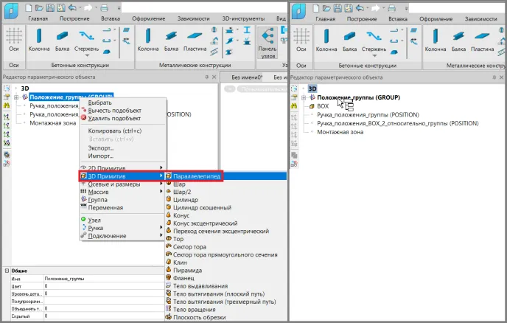Image resolution: width=507 pixels, height=323 pixels.
Task: Open the 3D Примитив submenu entry
Action: coord(107,176)
